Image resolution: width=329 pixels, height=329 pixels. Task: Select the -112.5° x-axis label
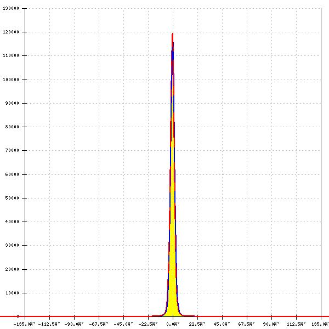click(50, 324)
